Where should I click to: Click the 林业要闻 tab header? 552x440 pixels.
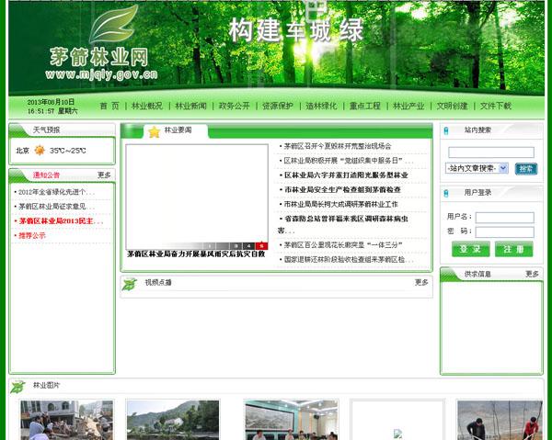(x=178, y=130)
